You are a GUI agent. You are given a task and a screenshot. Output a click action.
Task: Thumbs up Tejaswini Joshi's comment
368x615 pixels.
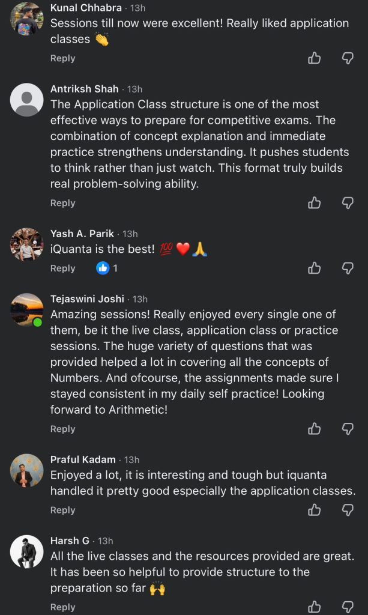[314, 428]
